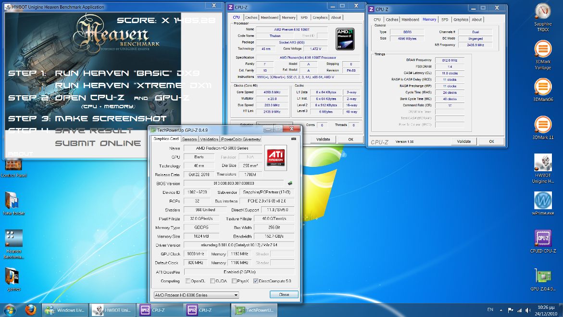Open the AMD Radeon HD 6800 Series dropdown

coord(196,295)
